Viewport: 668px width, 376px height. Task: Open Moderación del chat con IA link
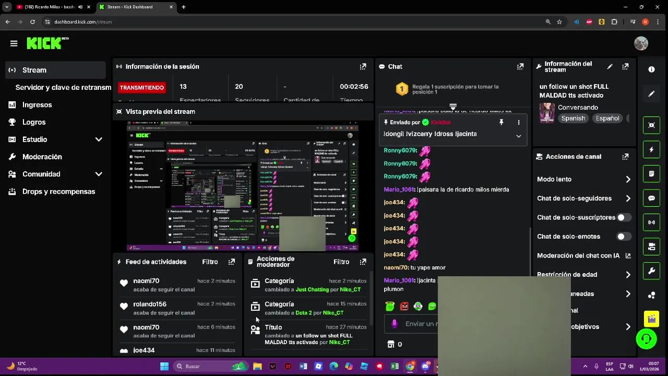point(583,255)
